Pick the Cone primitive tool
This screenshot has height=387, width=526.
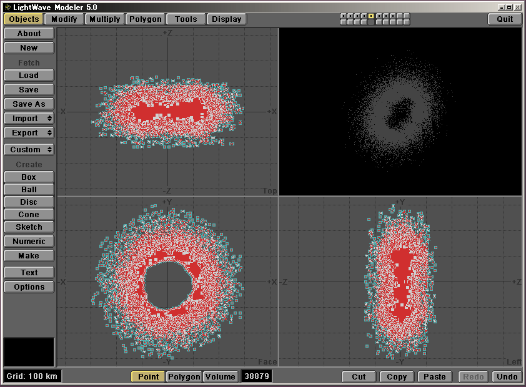pyautogui.click(x=29, y=215)
